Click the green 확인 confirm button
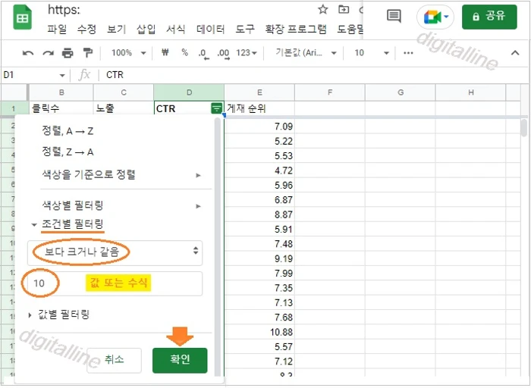Screen dimensions: 531x388 (180, 360)
